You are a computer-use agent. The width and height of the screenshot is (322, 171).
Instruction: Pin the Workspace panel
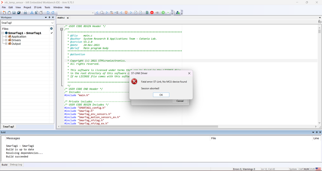49,18
